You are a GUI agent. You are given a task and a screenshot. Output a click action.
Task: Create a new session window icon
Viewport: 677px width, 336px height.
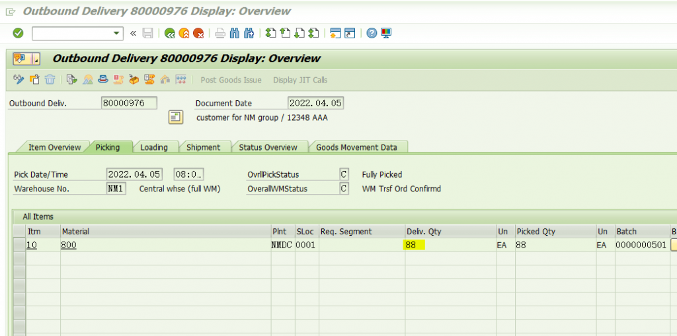335,33
